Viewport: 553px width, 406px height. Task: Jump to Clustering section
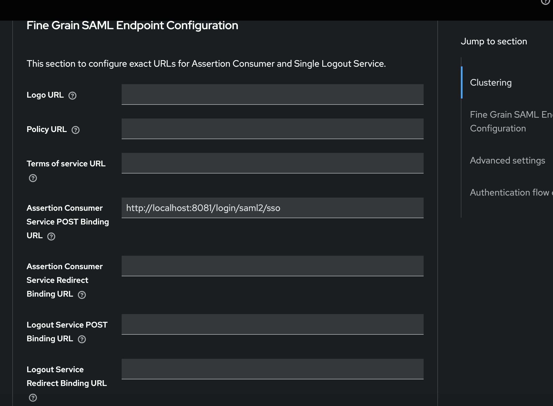pyautogui.click(x=491, y=82)
